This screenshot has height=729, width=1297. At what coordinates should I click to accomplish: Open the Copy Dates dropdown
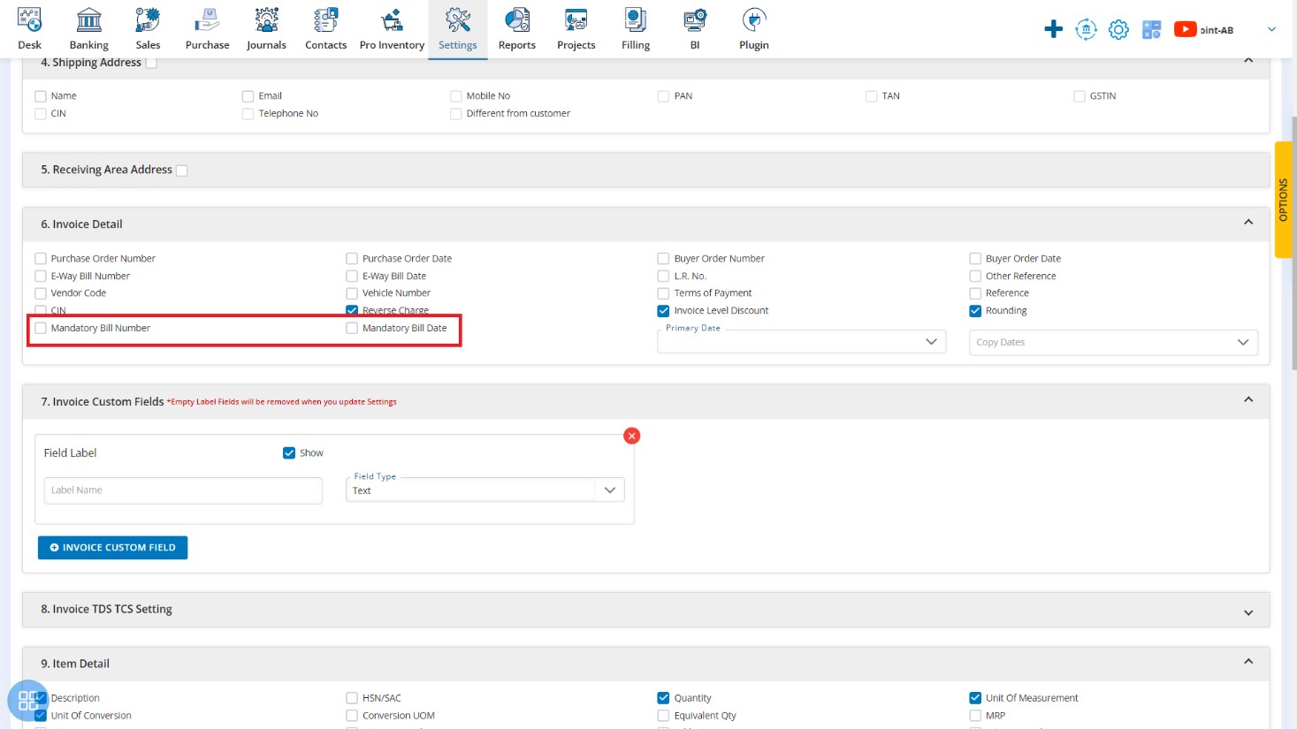[1113, 342]
